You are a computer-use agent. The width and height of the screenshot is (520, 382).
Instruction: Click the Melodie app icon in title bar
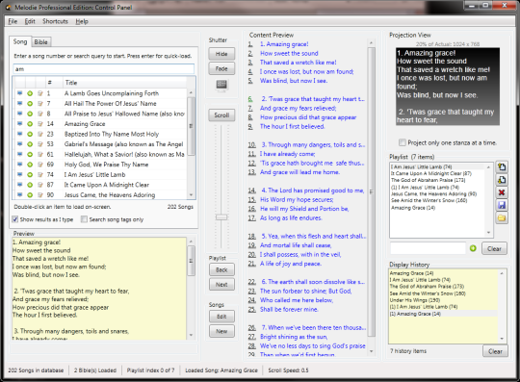(8, 7)
